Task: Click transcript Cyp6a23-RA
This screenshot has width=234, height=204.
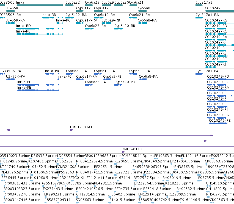Action: click(x=89, y=29)
